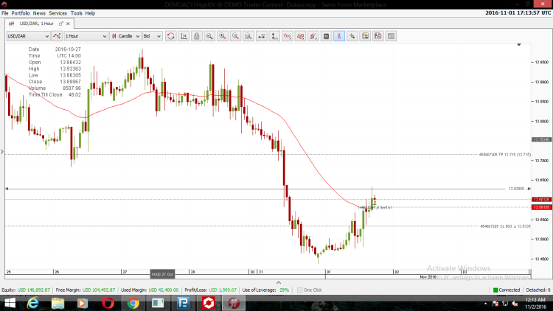The height and width of the screenshot is (311, 553).
Task: Select the price marker horizontal arrow tool
Action: point(261,36)
